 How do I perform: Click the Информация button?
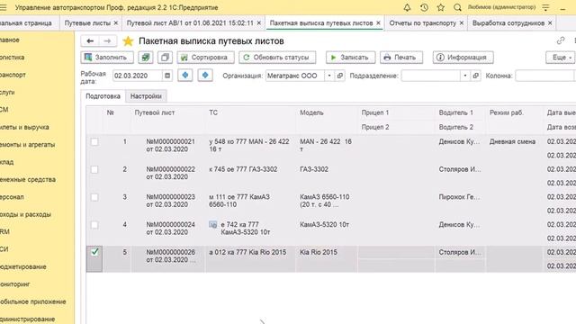tap(463, 58)
